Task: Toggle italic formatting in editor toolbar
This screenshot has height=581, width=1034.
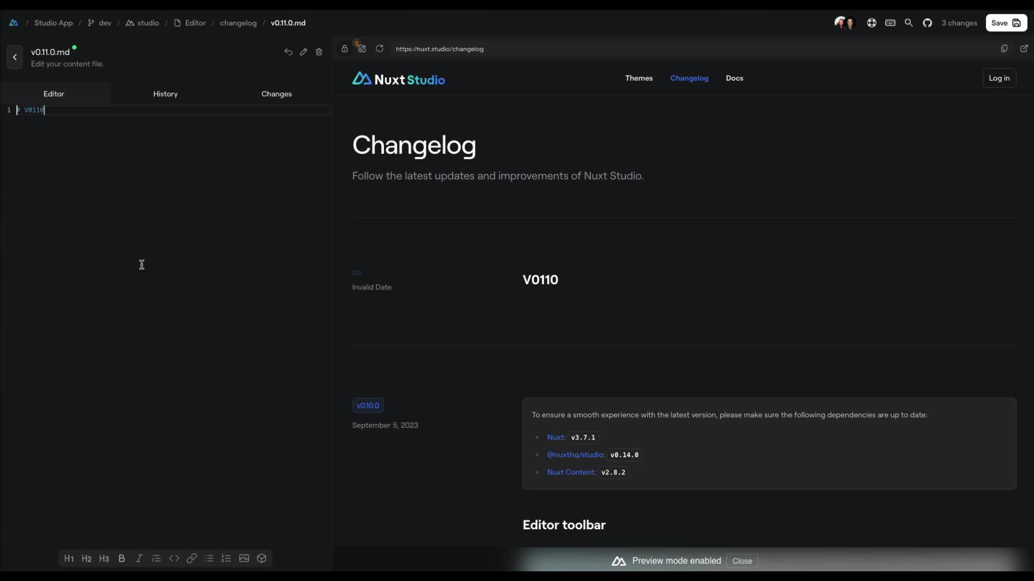Action: 139,558
